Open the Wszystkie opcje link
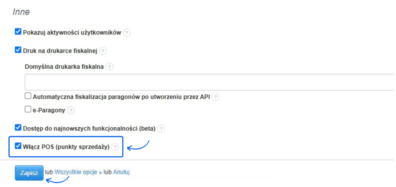396x187 pixels. tap(78, 172)
